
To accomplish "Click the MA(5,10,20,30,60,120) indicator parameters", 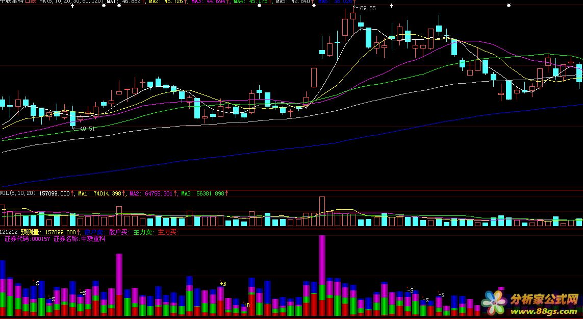I will [71, 2].
